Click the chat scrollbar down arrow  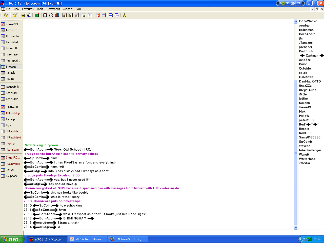pyautogui.click(x=296, y=228)
